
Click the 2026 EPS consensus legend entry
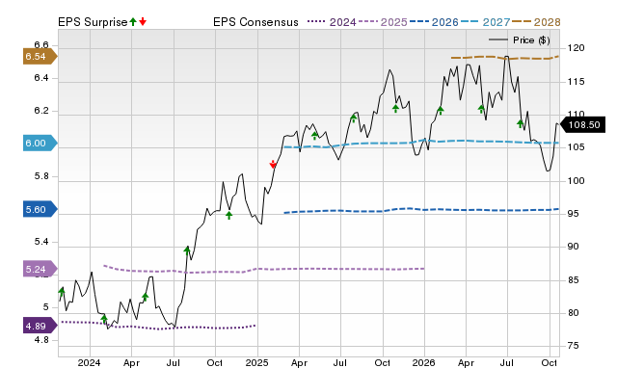pos(434,22)
